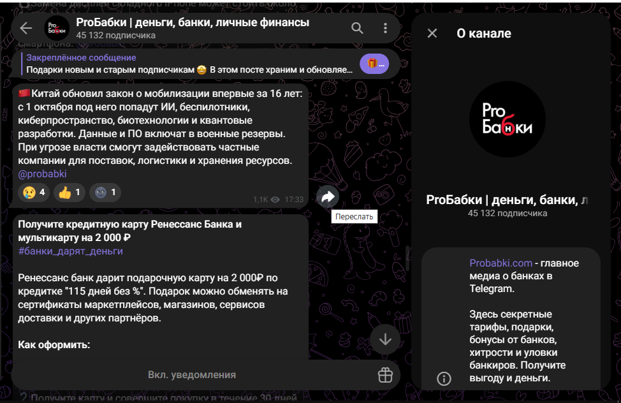Image resolution: width=621 pixels, height=403 pixels.
Task: Open the Probabki.com link in channel description
Action: (x=500, y=263)
